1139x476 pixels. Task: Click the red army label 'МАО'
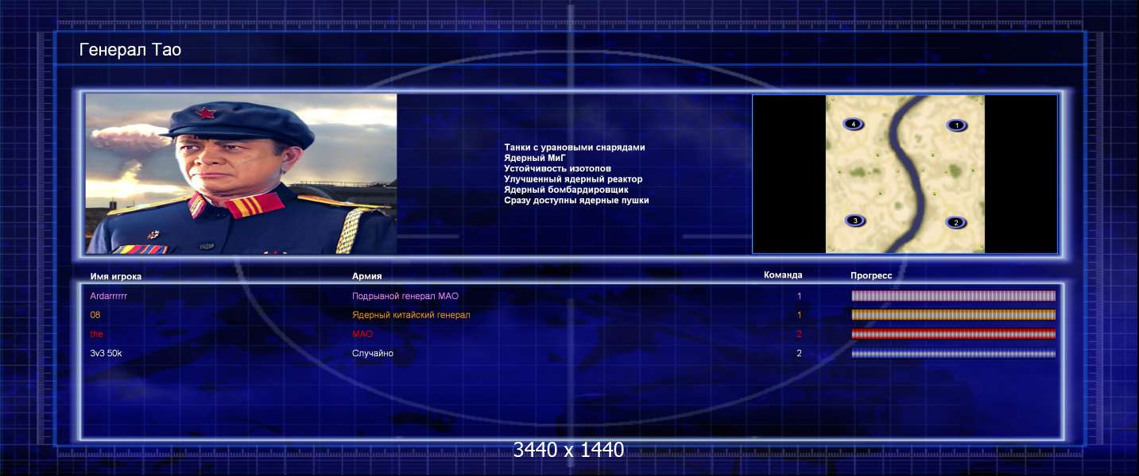click(362, 334)
